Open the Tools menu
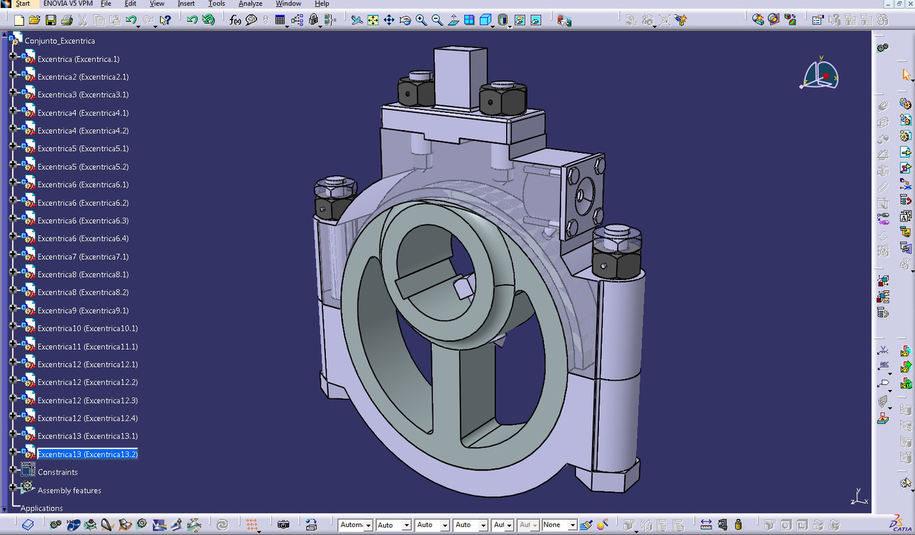 coord(217,4)
